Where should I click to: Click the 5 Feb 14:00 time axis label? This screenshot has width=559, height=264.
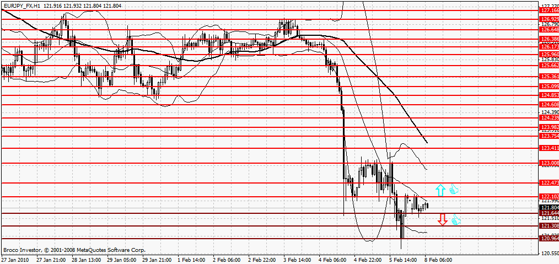404,260
